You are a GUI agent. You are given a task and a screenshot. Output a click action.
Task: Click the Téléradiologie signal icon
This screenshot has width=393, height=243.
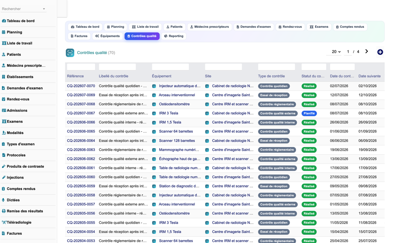click(x=4, y=222)
